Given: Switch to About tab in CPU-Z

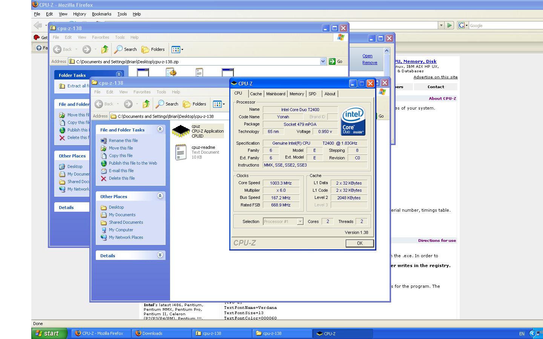Looking at the screenshot, I should click(330, 94).
